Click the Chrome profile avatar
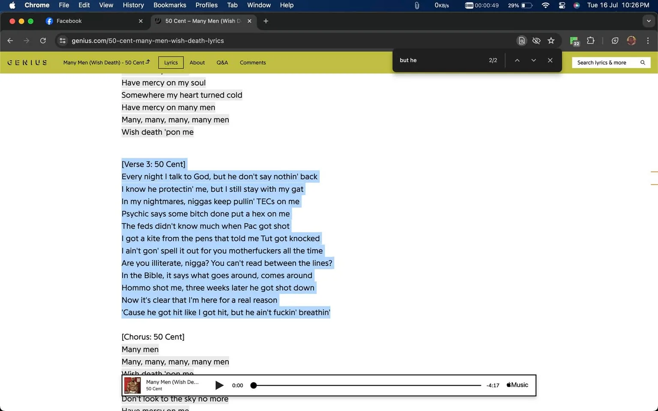658x411 pixels. click(631, 41)
